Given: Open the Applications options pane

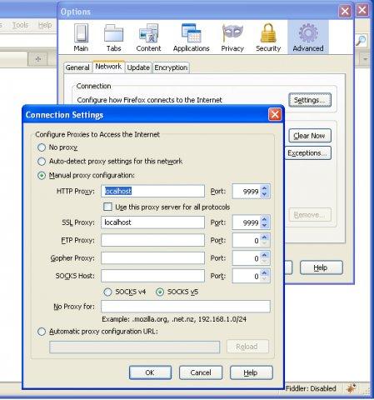Looking at the screenshot, I should [191, 37].
